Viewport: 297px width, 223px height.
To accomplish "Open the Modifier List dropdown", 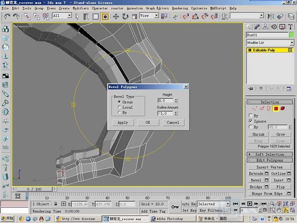I will (270, 43).
